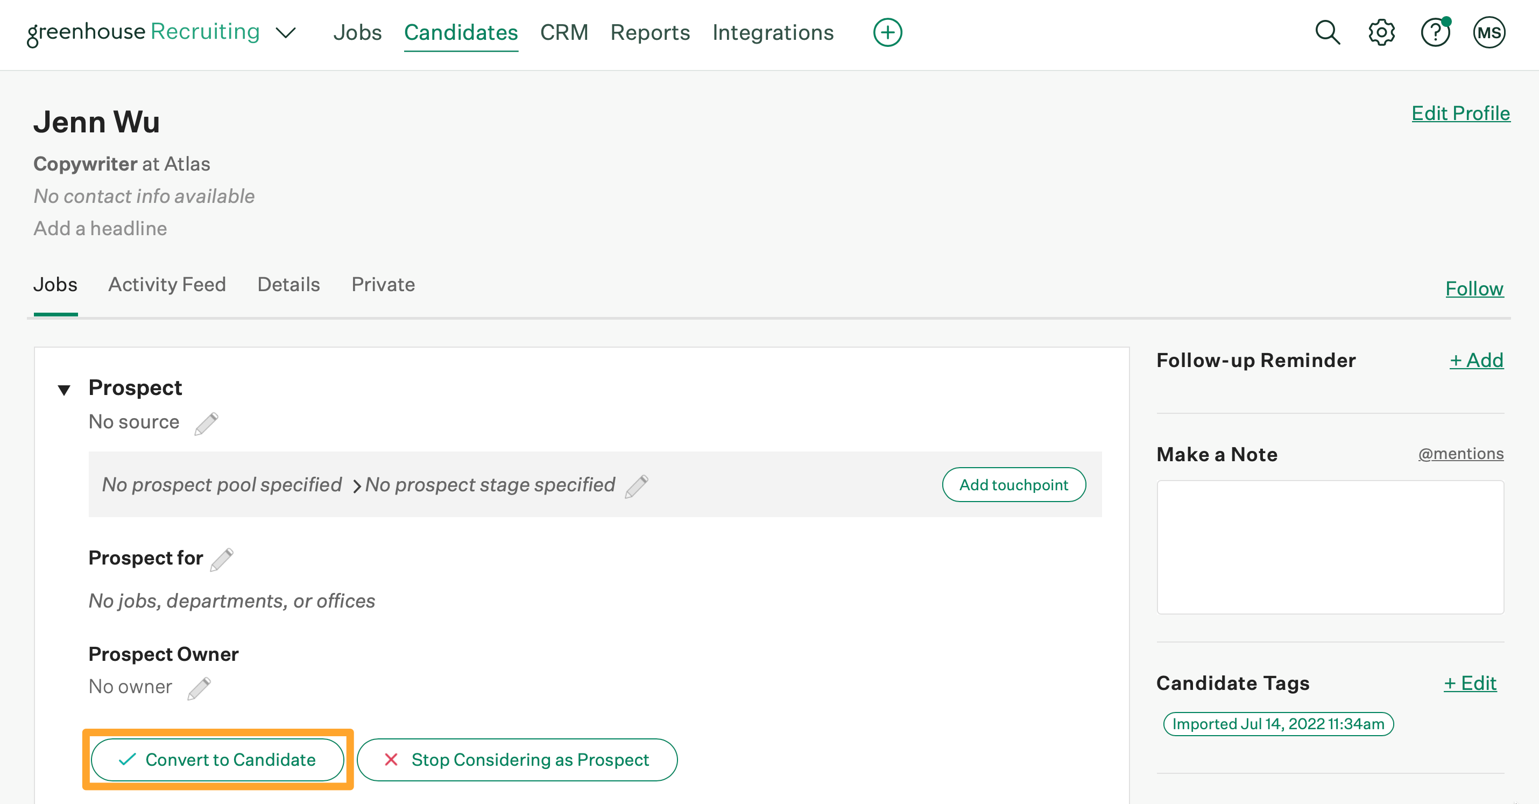Switch to the Activity Feed tab
1539x804 pixels.
click(x=167, y=285)
